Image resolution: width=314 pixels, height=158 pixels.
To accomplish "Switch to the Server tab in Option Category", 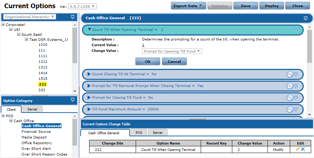I will click(32, 109).
